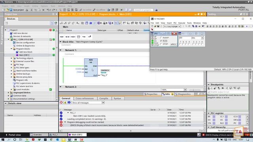Open Device configuration item
The image size is (253, 142).
coord(25,43)
